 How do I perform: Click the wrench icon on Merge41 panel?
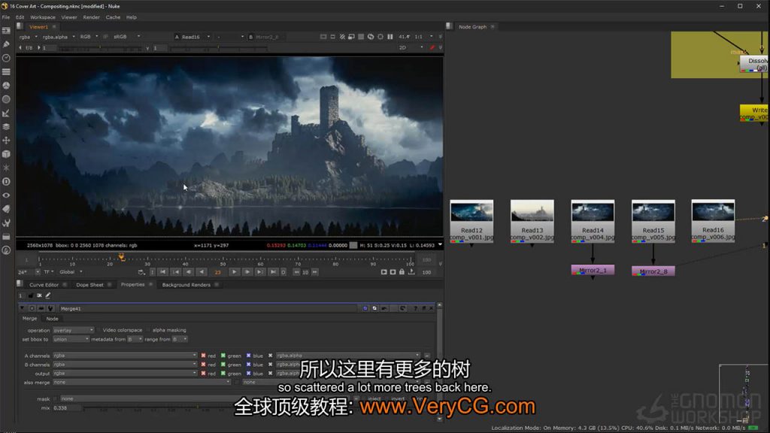pos(50,308)
